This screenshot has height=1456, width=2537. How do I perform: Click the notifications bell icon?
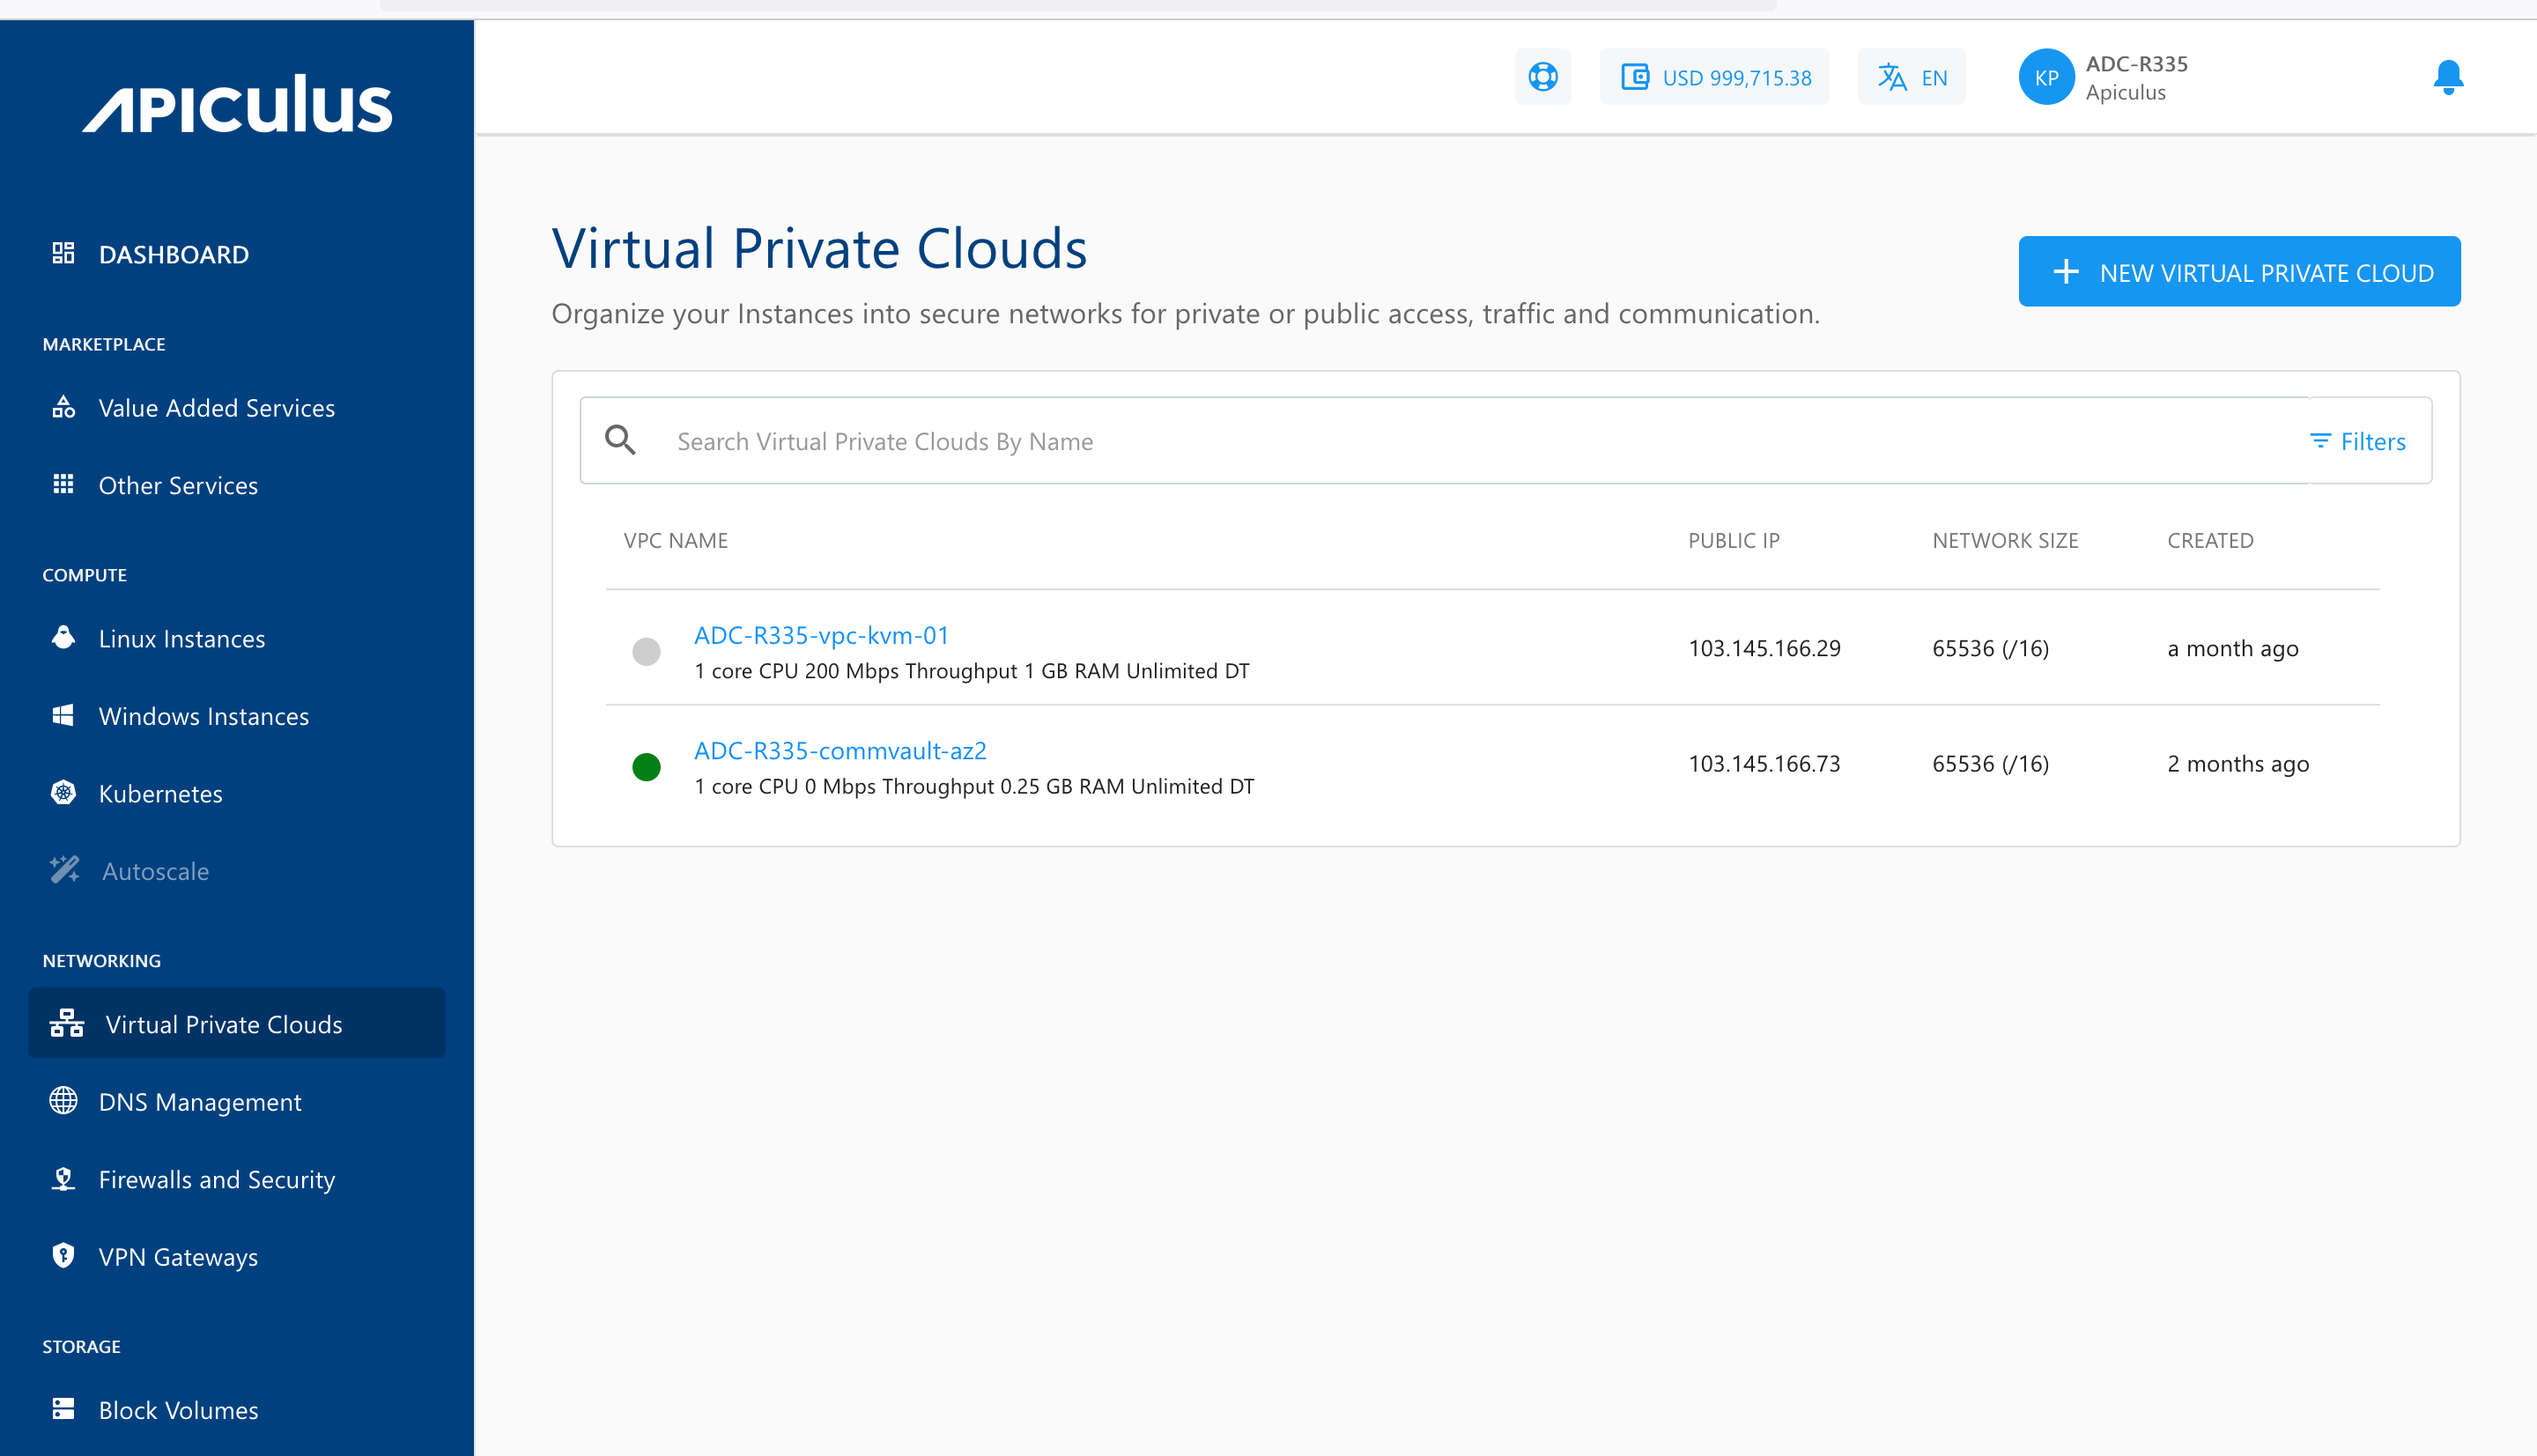(x=2447, y=76)
